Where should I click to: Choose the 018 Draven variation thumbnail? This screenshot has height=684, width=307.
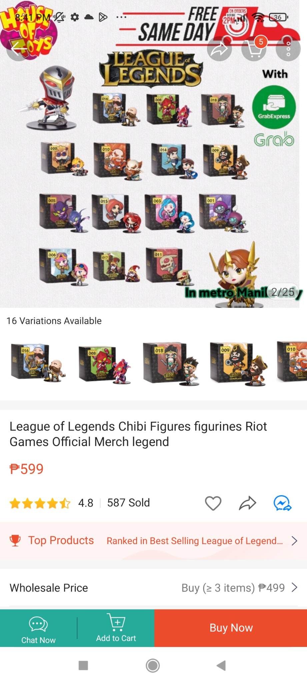(171, 364)
